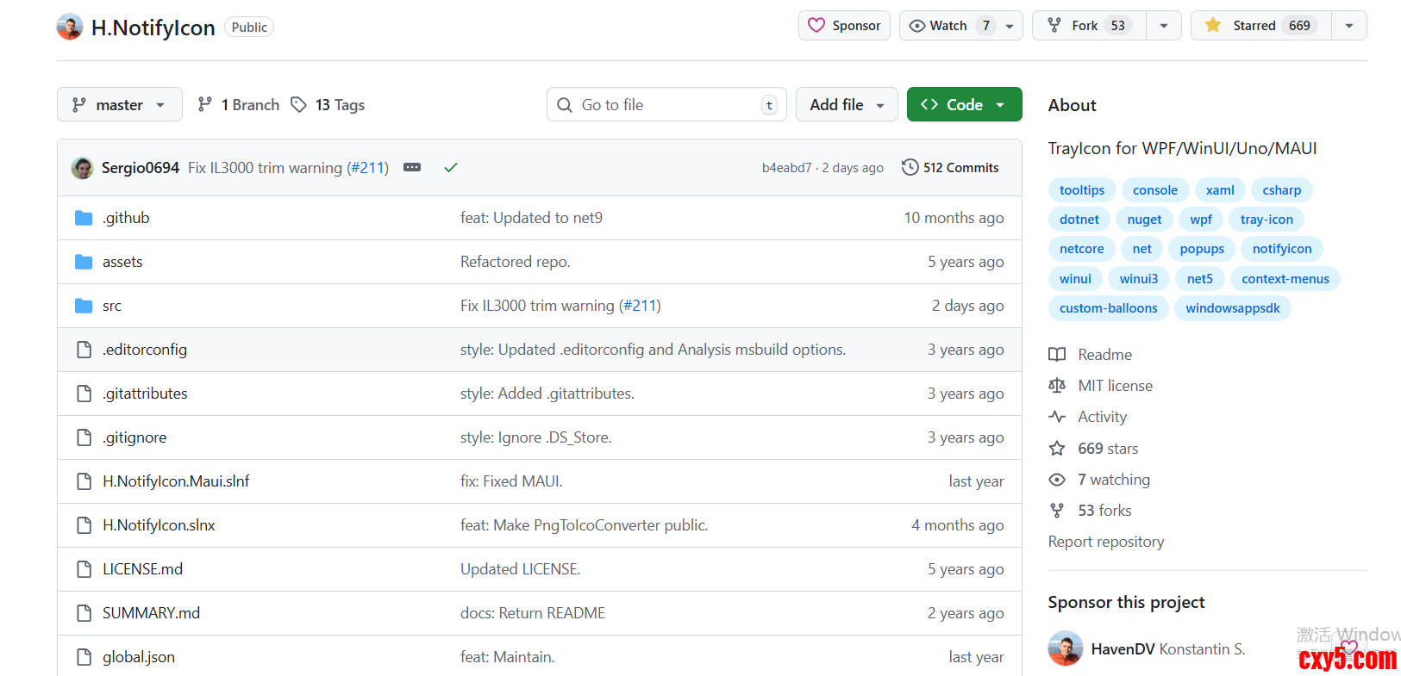Open the Activity page

tap(1102, 417)
